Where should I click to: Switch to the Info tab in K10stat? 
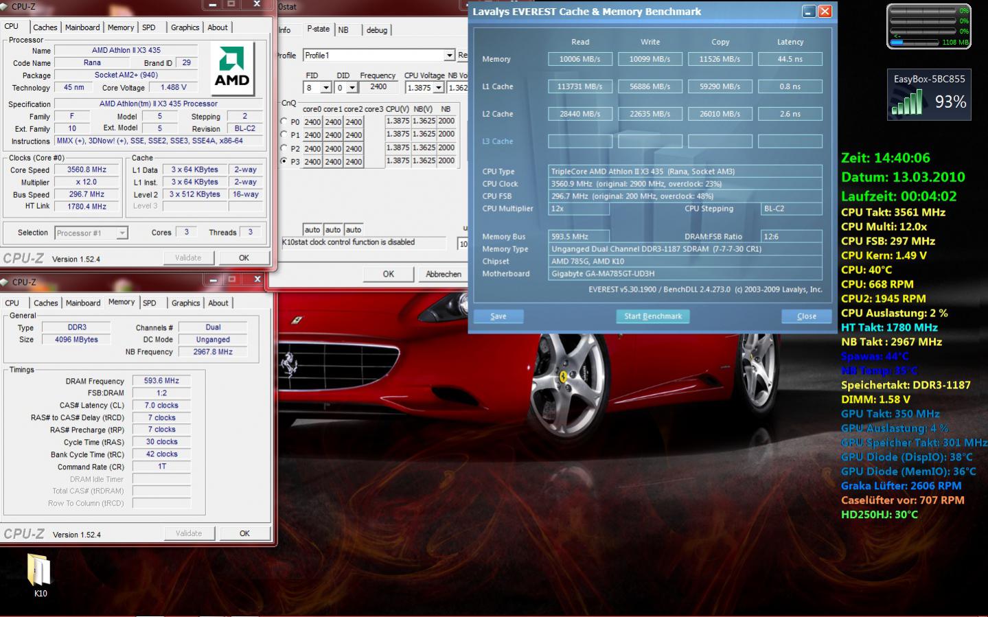click(285, 30)
